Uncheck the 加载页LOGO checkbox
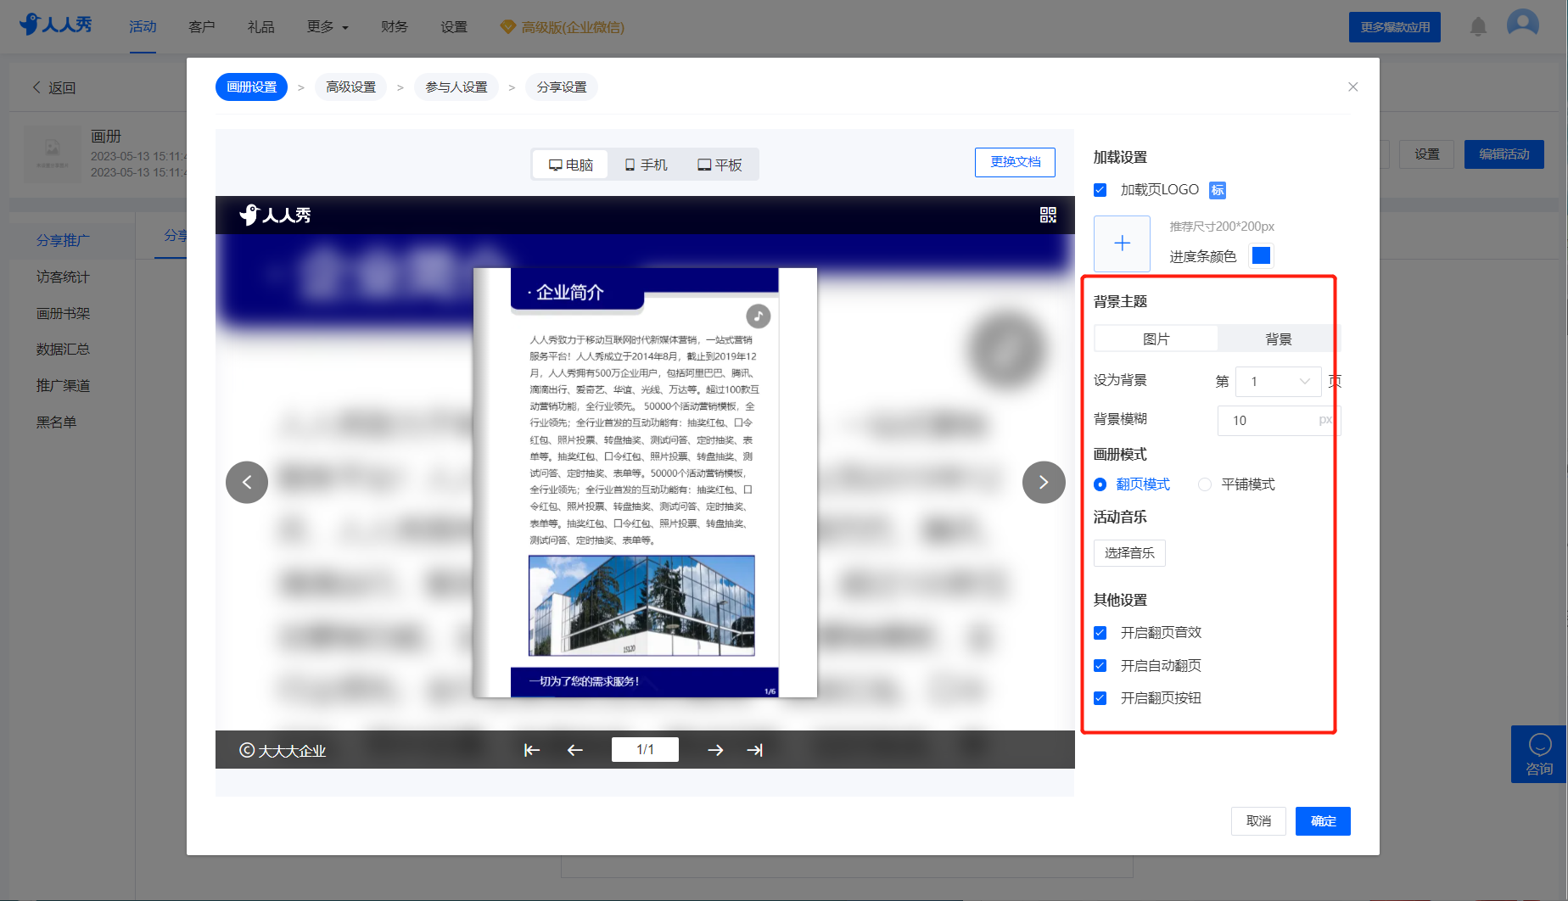The width and height of the screenshot is (1568, 901). click(1100, 190)
